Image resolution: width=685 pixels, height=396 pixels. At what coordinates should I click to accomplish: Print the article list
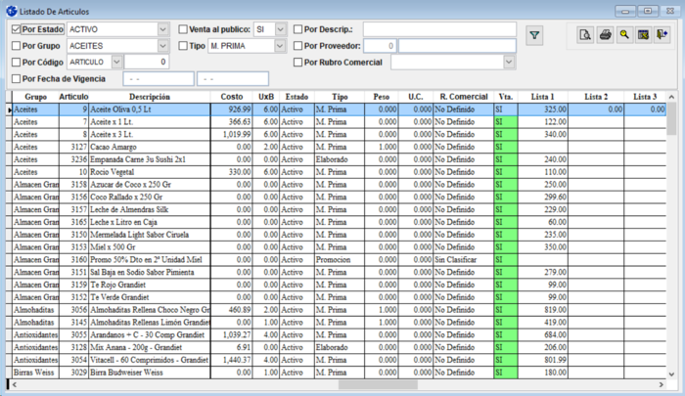tap(605, 34)
